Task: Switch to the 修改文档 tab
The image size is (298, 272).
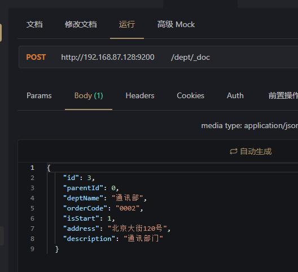Action: point(81,24)
